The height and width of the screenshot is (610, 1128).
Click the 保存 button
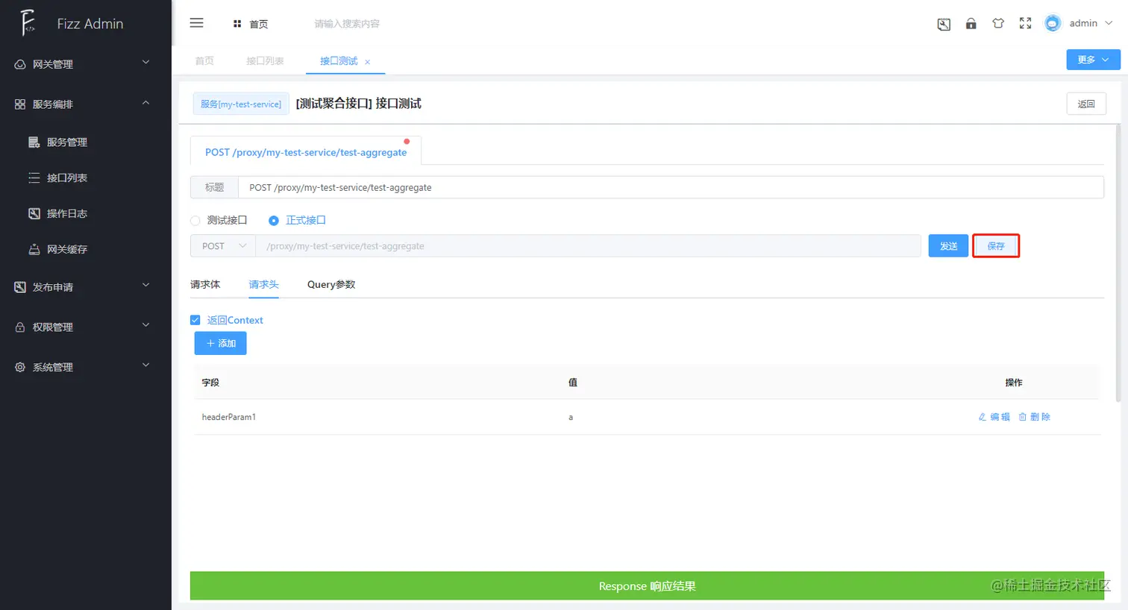coord(996,246)
